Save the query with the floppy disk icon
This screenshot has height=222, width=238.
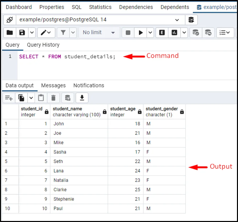[x=22, y=32]
